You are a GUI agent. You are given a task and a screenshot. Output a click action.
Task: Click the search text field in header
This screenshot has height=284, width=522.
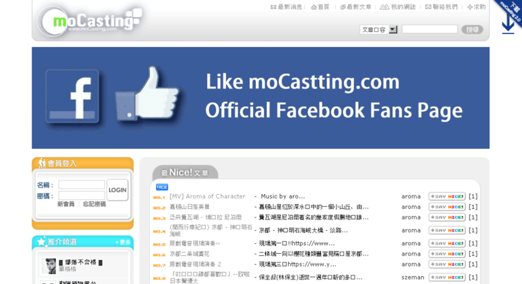click(x=430, y=30)
